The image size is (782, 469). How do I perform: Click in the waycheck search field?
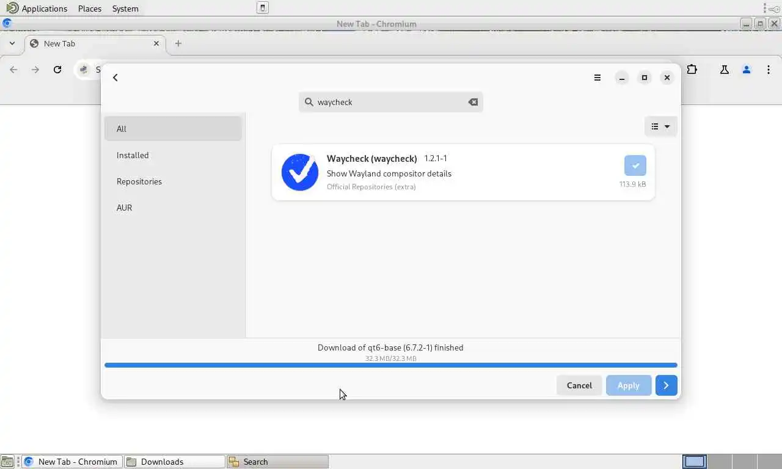point(391,102)
